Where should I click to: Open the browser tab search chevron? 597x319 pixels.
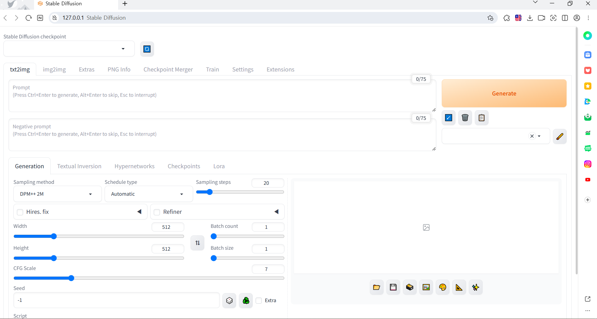(x=535, y=2)
